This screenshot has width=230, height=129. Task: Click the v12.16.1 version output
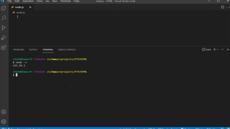[x=19, y=66]
